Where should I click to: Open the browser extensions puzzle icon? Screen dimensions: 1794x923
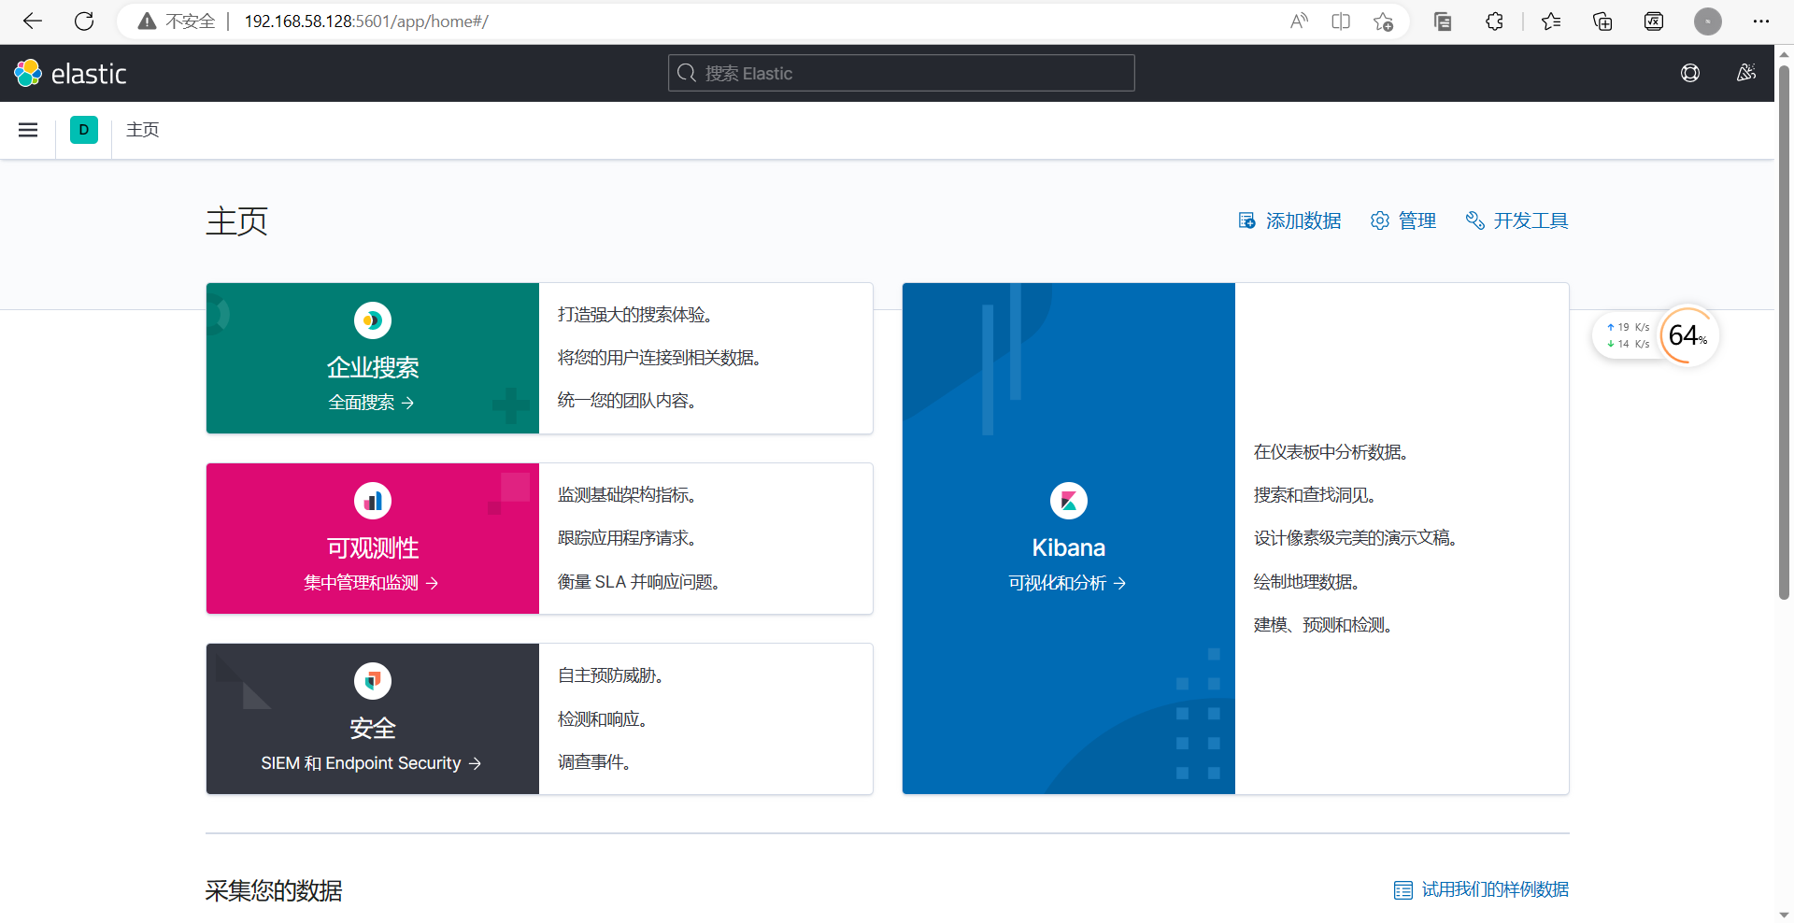pos(1494,21)
